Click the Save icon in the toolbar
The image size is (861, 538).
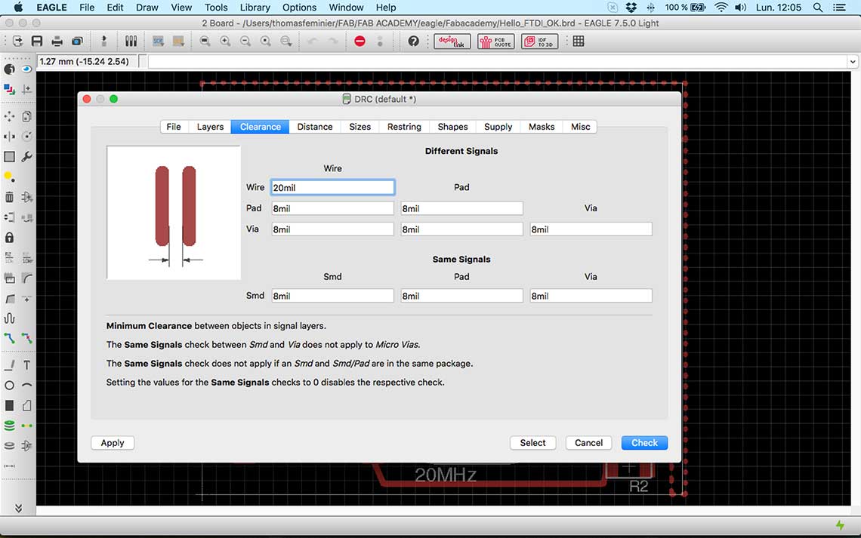[37, 42]
